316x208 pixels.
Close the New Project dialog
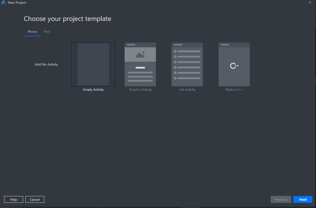(x=310, y=2)
